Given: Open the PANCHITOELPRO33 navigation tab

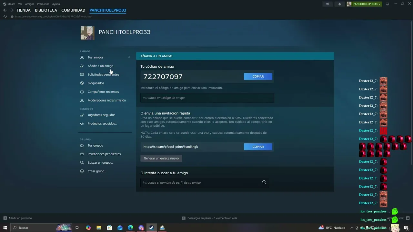Looking at the screenshot, I should (108, 10).
